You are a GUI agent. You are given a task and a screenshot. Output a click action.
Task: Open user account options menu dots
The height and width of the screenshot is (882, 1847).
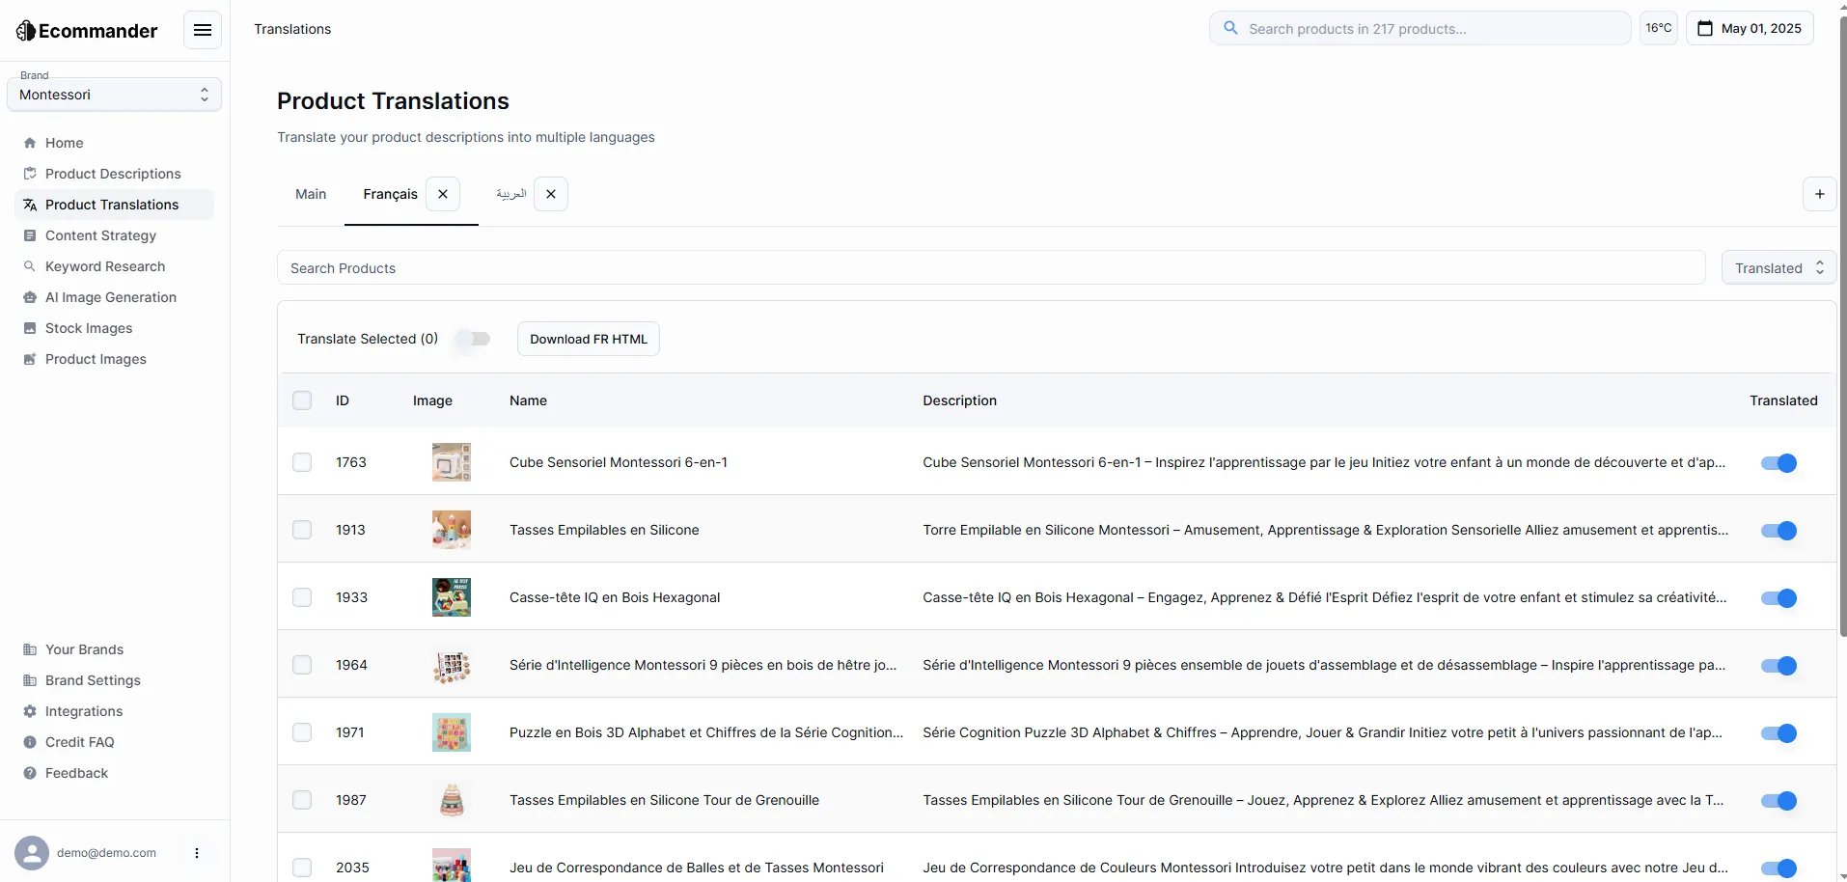(197, 853)
